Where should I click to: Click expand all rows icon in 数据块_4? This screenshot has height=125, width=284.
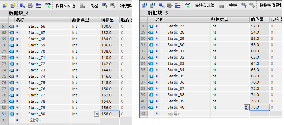pyautogui.click(x=39, y=6)
